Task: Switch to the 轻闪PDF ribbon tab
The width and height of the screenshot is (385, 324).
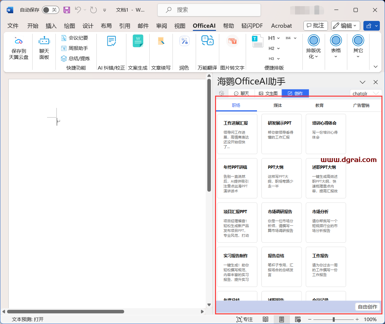Action: pos(252,26)
